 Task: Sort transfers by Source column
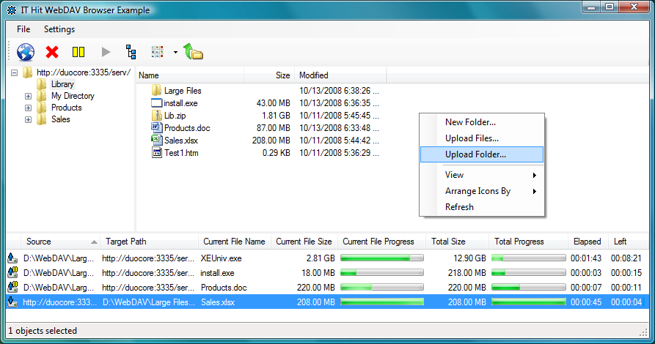coord(61,242)
